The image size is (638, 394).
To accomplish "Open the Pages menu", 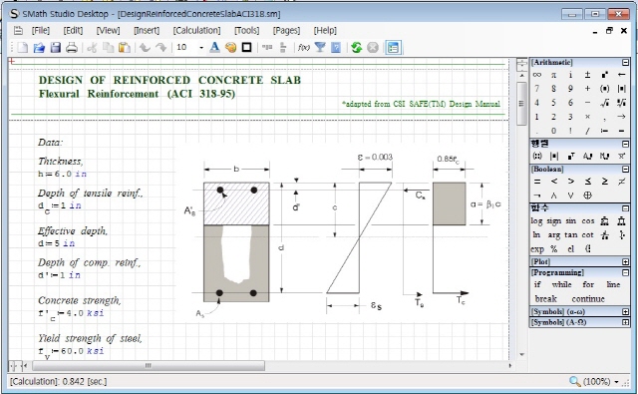I will 286,31.
